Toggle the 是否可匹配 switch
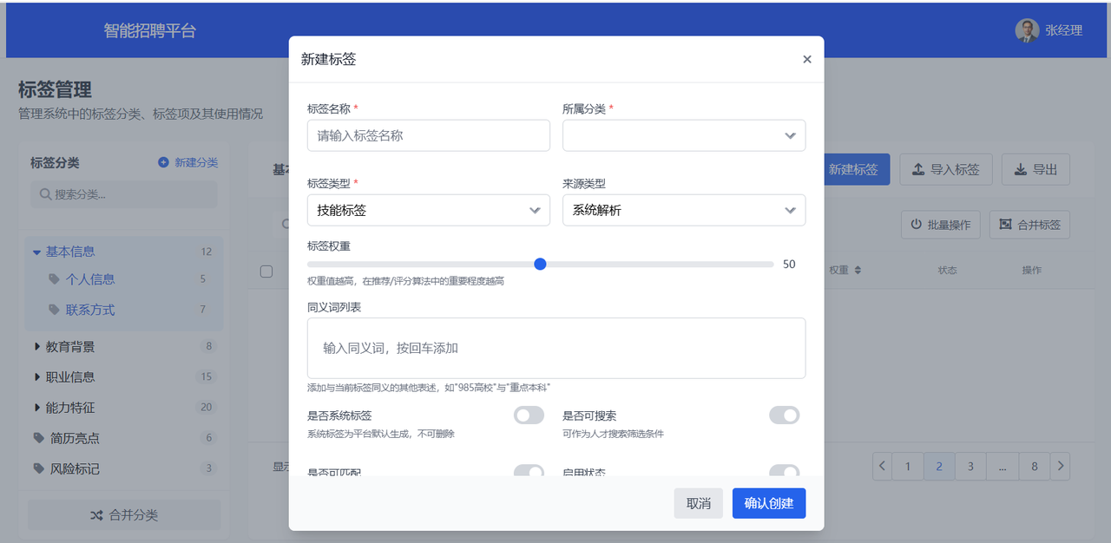This screenshot has width=1111, height=543. [x=529, y=471]
